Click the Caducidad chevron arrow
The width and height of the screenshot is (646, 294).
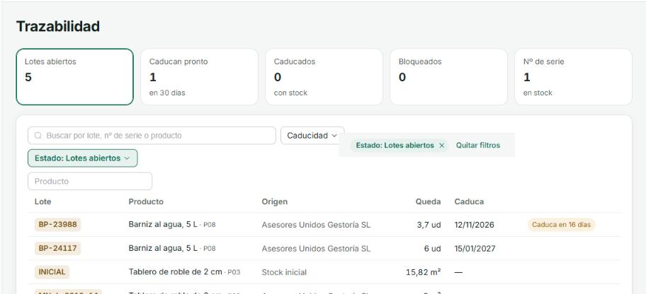click(334, 136)
